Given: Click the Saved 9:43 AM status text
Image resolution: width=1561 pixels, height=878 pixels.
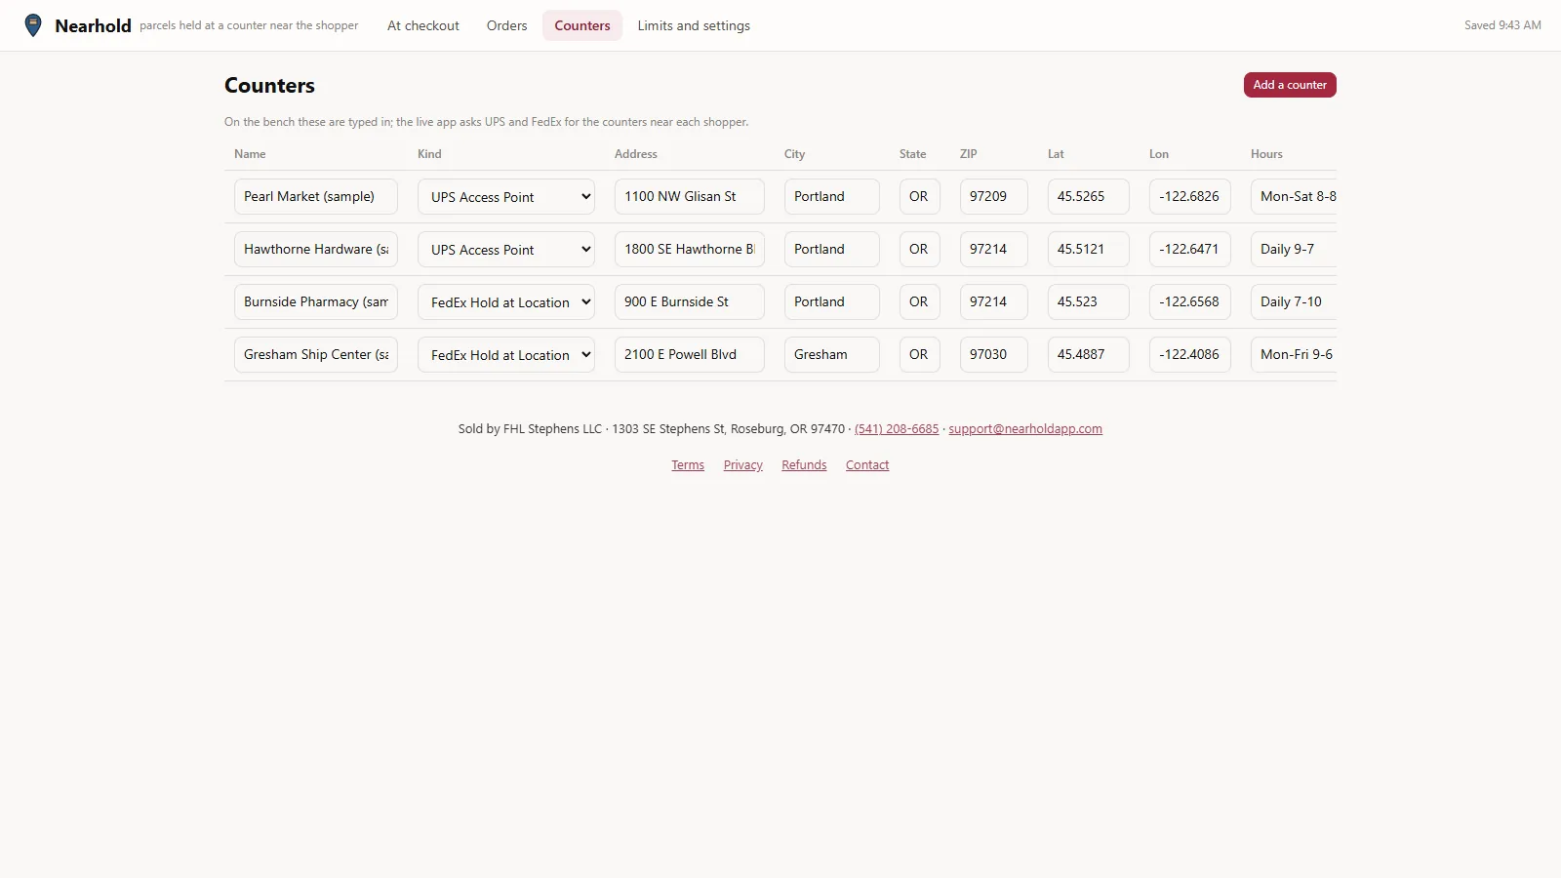Looking at the screenshot, I should point(1502,25).
